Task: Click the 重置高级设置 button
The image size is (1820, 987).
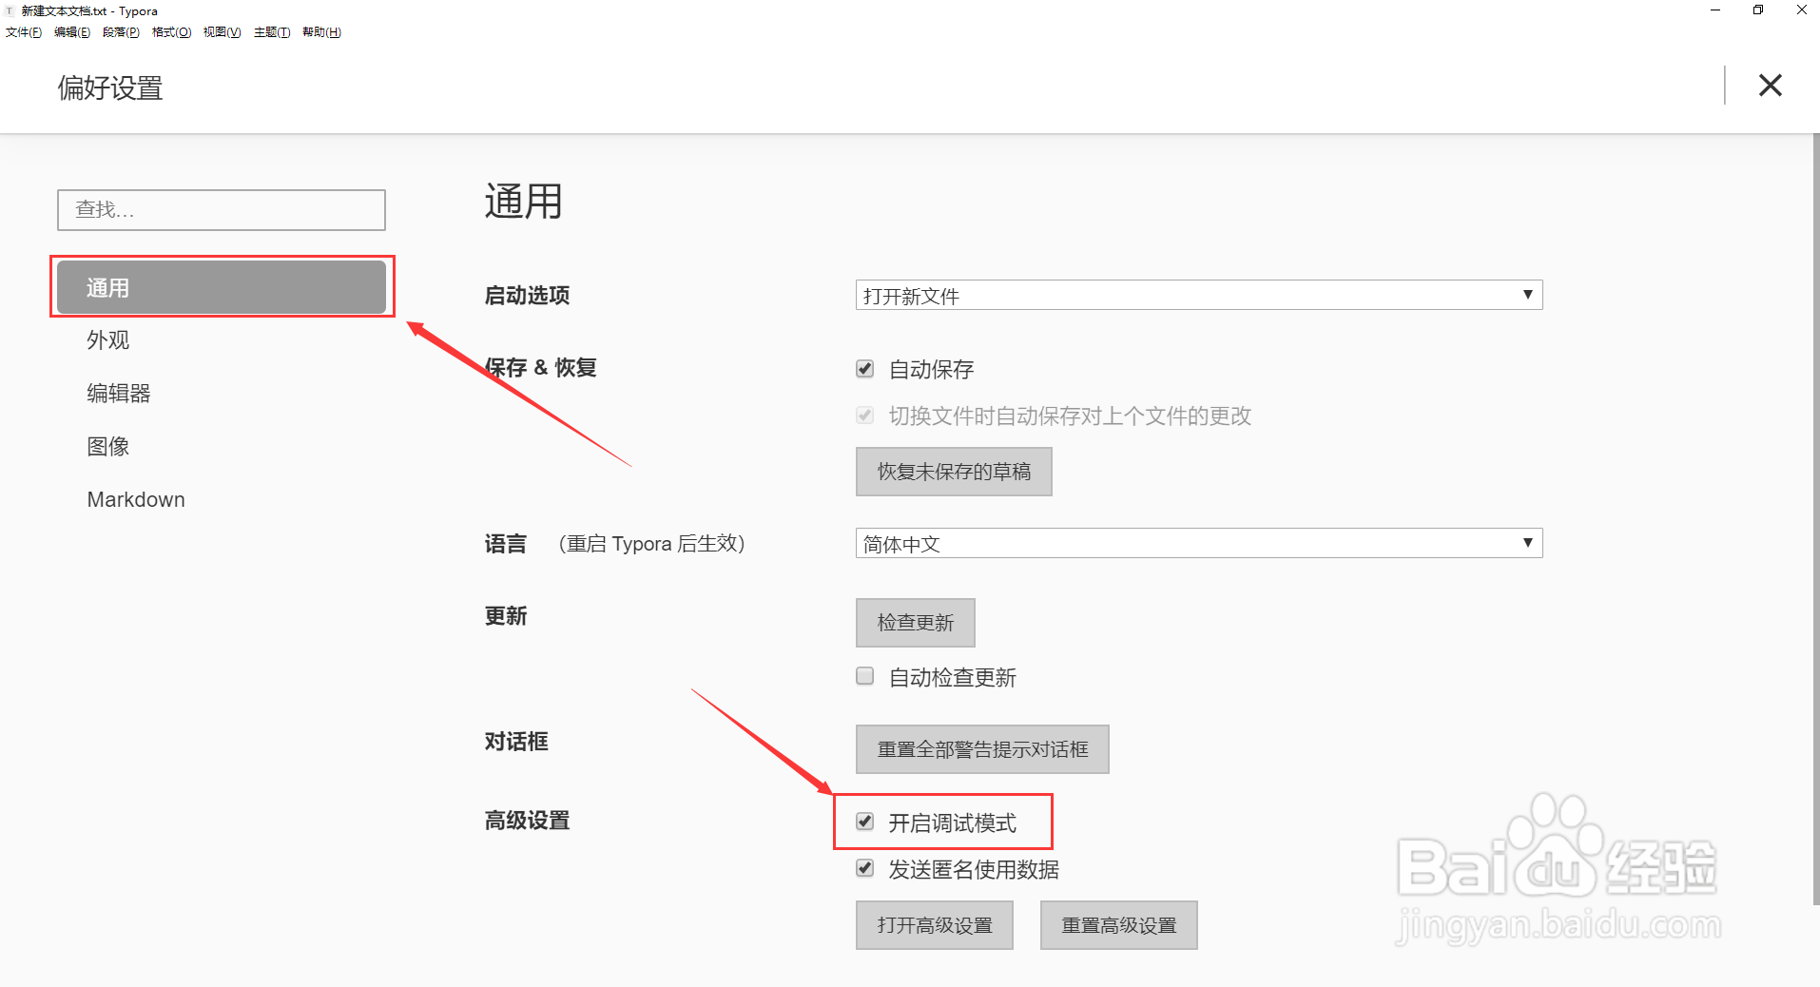Action: pos(1119,925)
